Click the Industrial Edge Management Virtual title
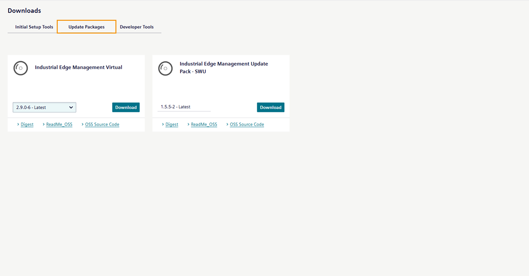This screenshot has height=276, width=529. click(x=78, y=67)
